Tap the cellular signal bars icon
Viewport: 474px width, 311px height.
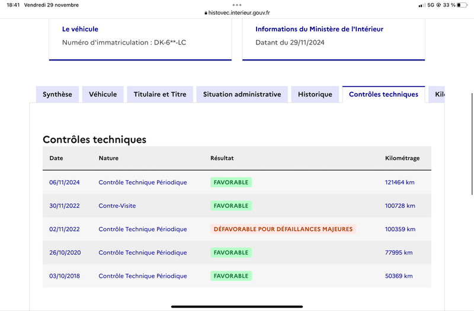pyautogui.click(x=422, y=5)
